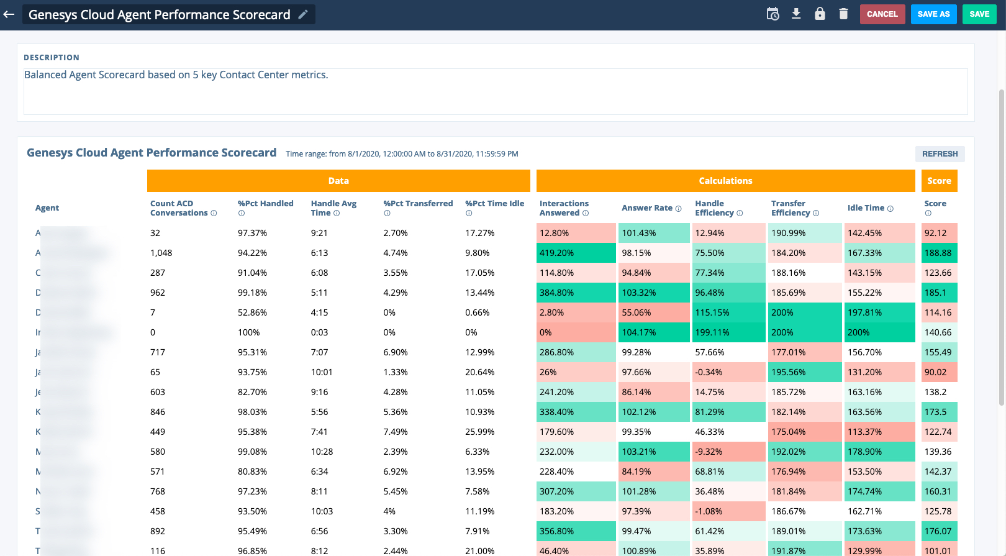1006x556 pixels.
Task: Click info icon beside Idle Time header
Action: tap(890, 209)
